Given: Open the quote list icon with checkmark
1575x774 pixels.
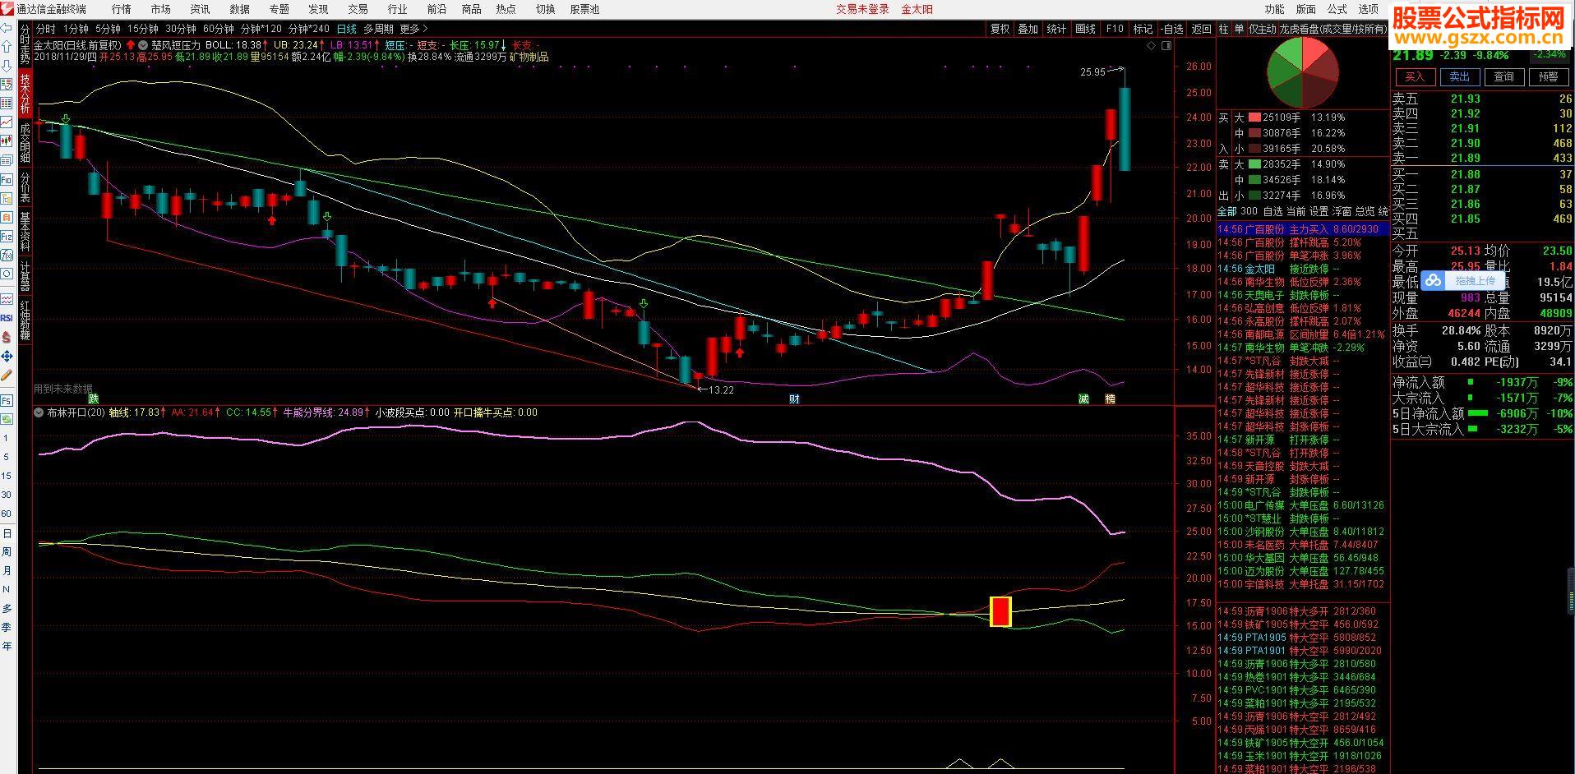Looking at the screenshot, I should (7, 84).
